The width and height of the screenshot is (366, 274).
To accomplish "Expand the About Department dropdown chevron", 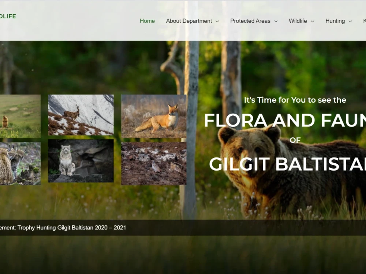I will click(217, 21).
